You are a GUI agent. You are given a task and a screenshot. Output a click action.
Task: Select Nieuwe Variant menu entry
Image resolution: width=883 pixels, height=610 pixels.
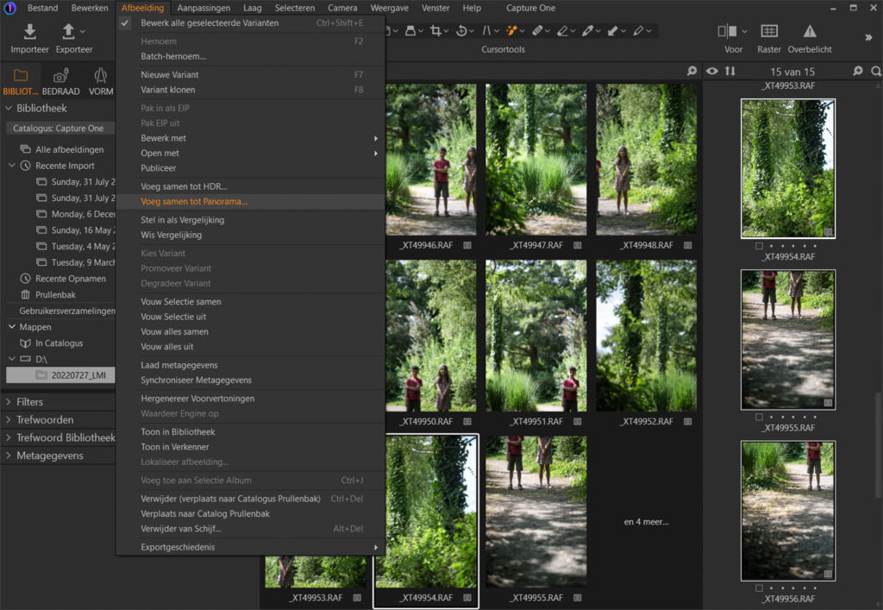tap(251, 74)
